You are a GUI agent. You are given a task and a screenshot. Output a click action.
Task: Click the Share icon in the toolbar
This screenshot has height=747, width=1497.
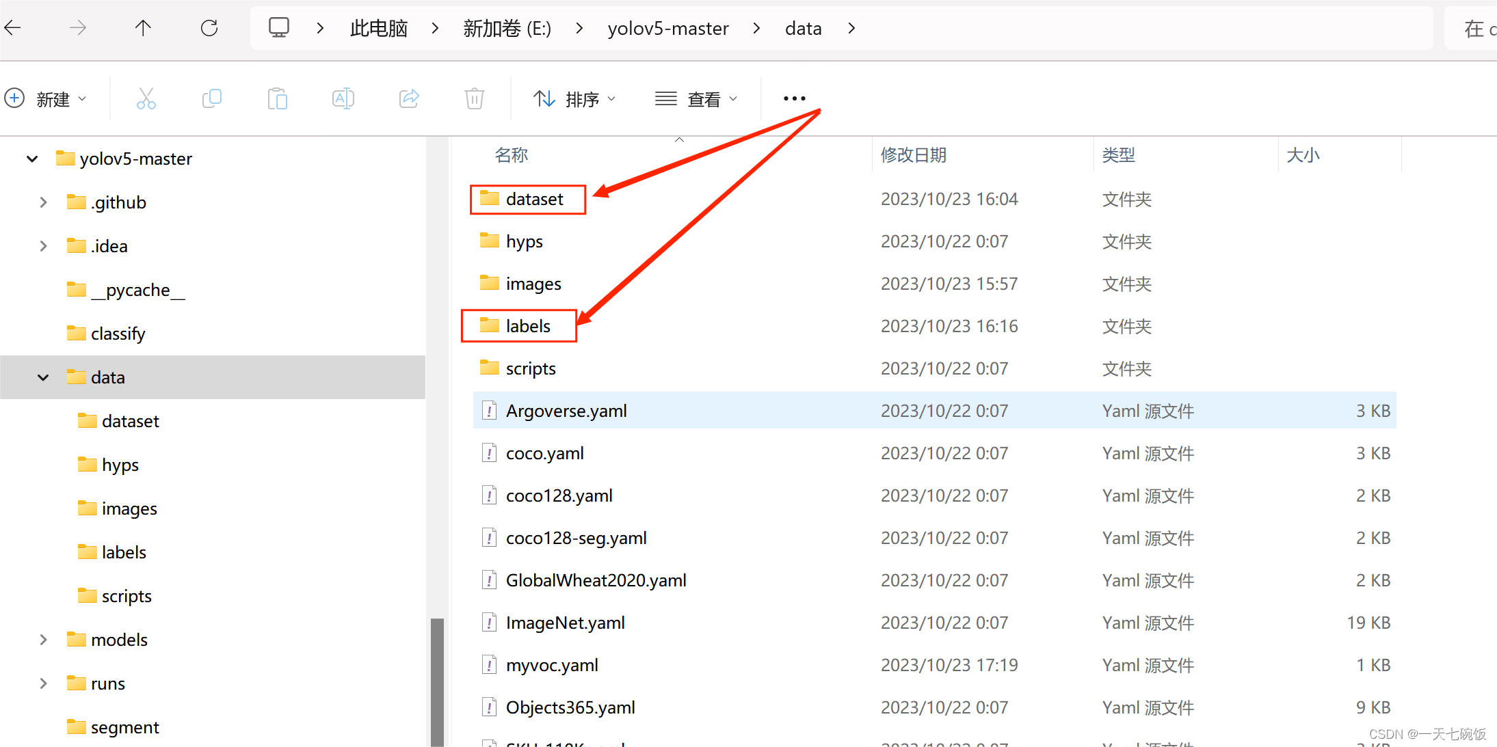click(409, 99)
